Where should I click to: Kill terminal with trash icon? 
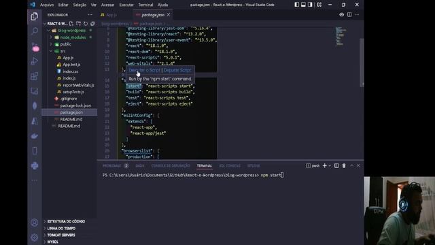(344, 166)
